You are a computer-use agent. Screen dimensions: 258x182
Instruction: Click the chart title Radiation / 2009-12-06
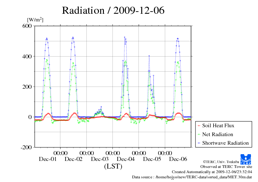[113, 10]
